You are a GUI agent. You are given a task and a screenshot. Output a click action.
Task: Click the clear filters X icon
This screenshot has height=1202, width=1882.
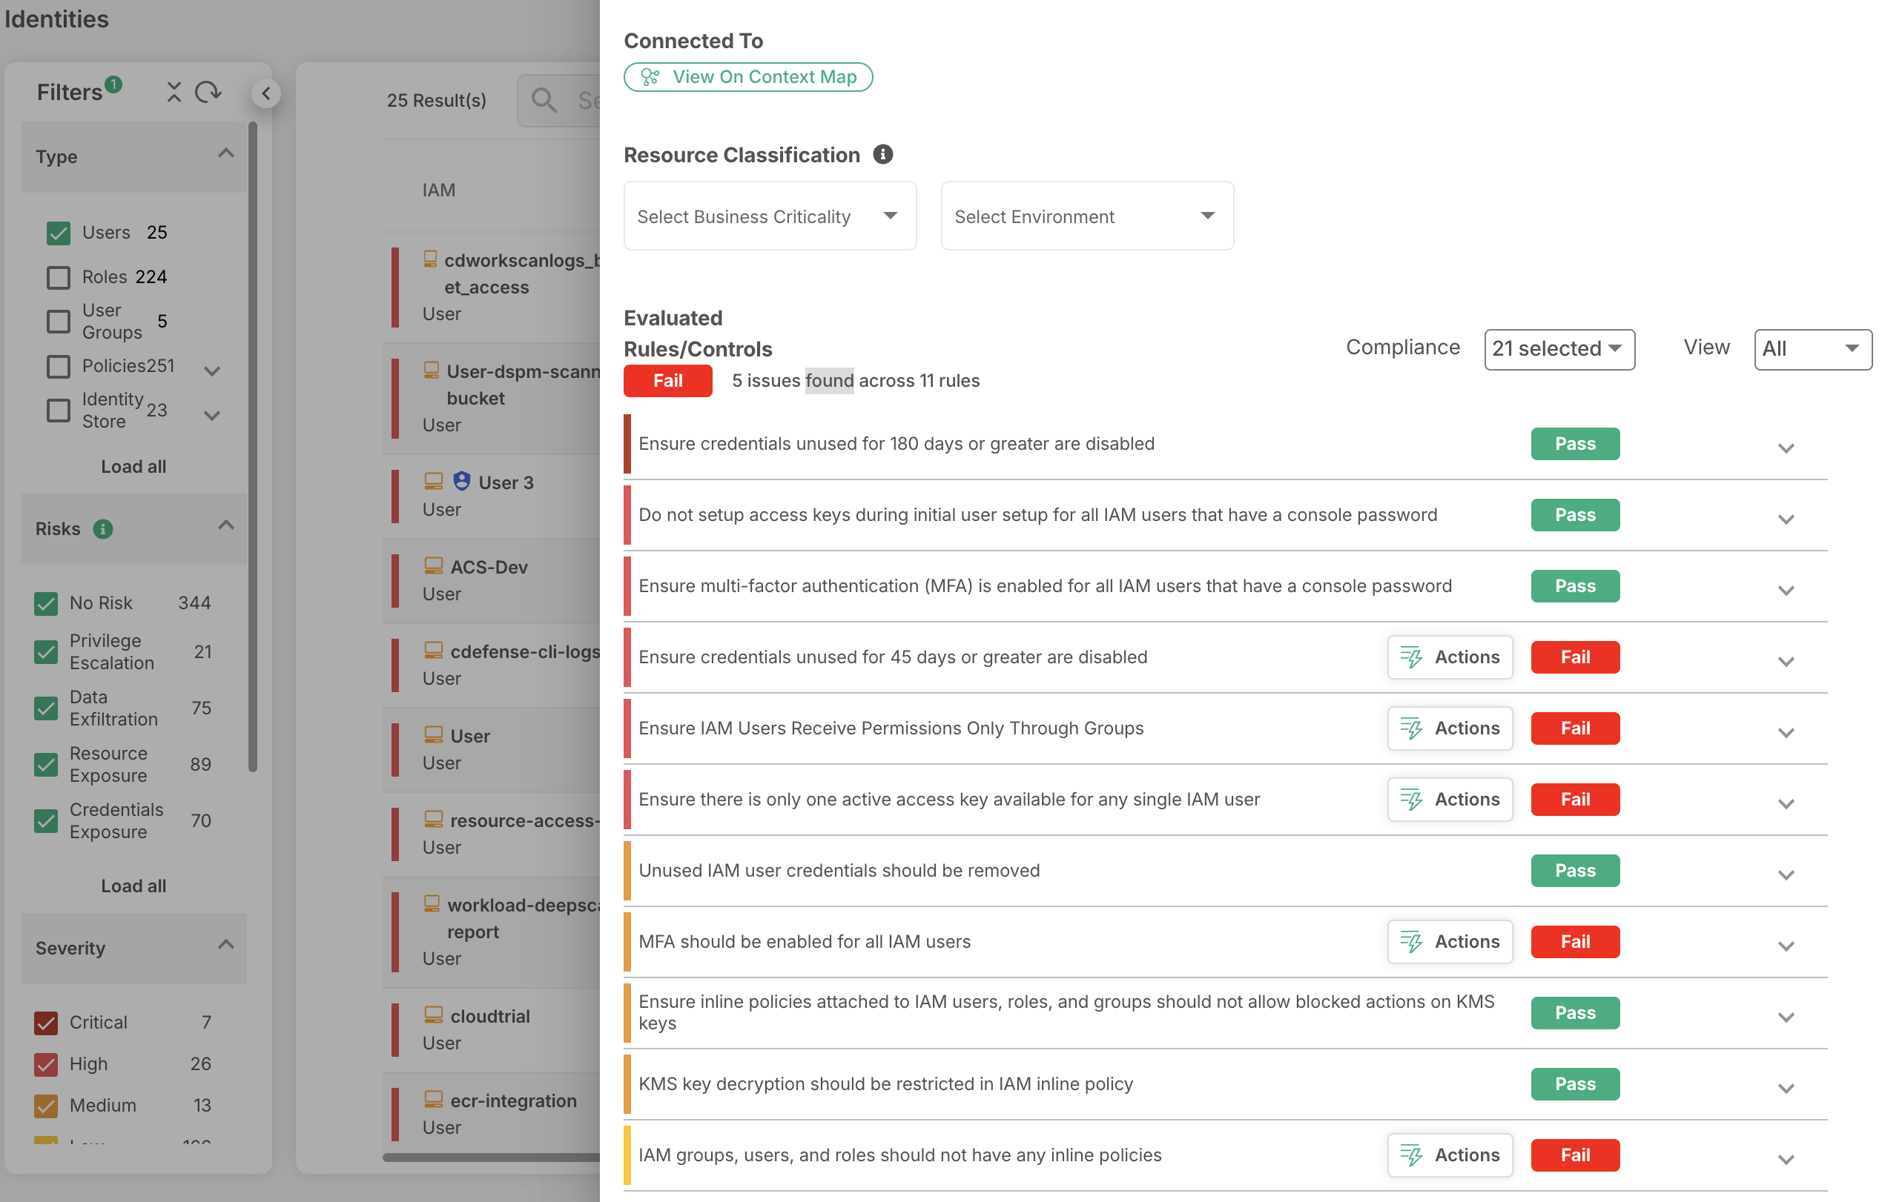(174, 92)
